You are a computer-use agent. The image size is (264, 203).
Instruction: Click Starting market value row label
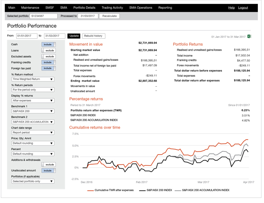click(x=85, y=50)
